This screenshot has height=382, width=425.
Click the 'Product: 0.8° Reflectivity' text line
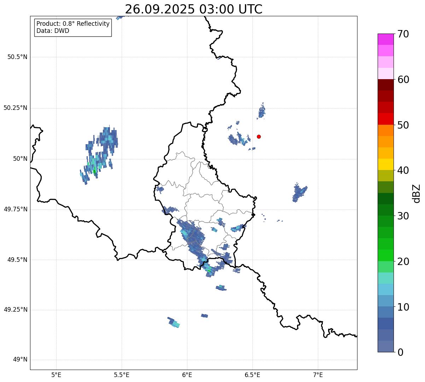tap(73, 24)
